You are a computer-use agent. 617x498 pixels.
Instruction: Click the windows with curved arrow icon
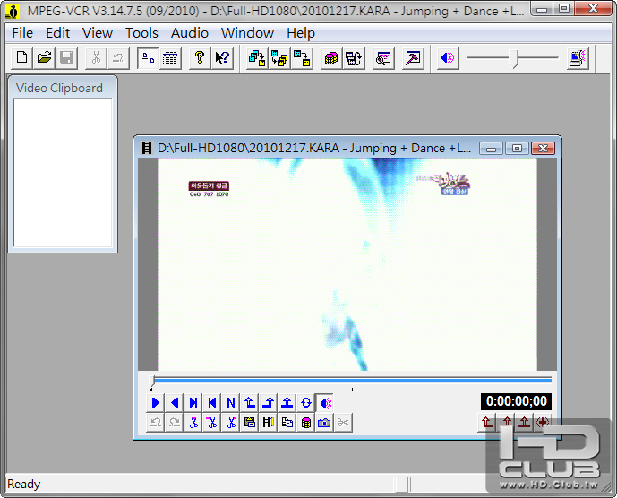354,58
